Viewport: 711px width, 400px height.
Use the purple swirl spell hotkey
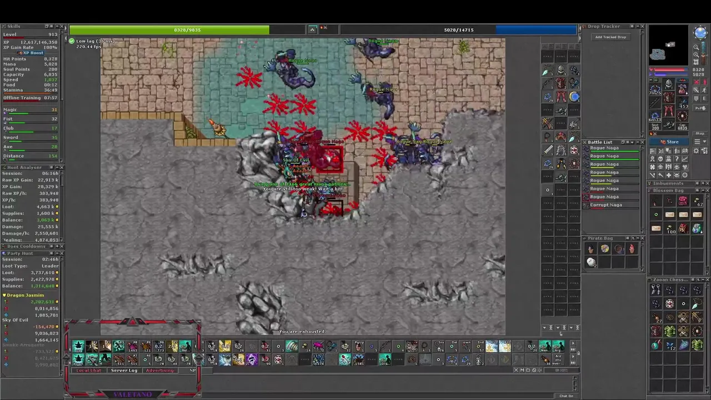pos(251,359)
